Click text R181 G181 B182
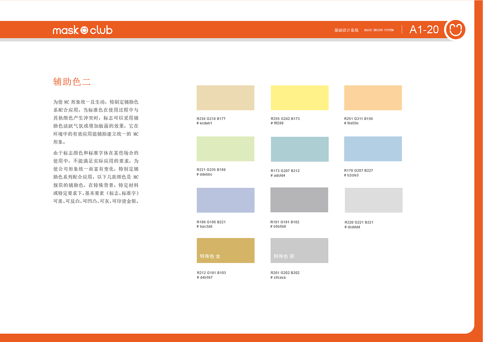Screen dimensions: 483x342 [x=285, y=222]
